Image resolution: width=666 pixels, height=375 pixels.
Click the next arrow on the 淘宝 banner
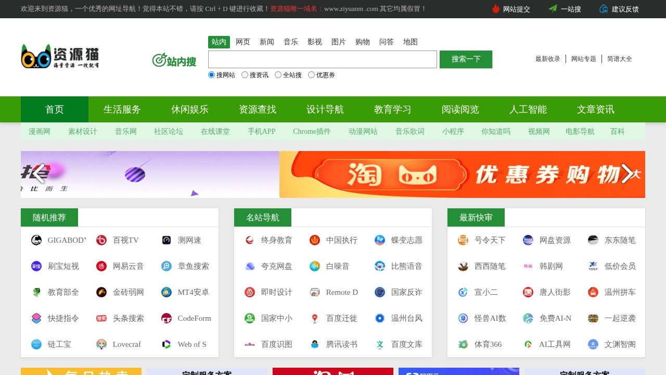coord(627,174)
